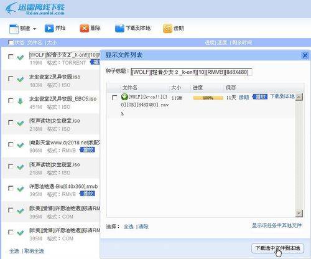Screen dimensions: 311x259
Task: Click completed checkmark of 许愿池艳遇-Blu rmvb
Action: [x=20, y=189]
